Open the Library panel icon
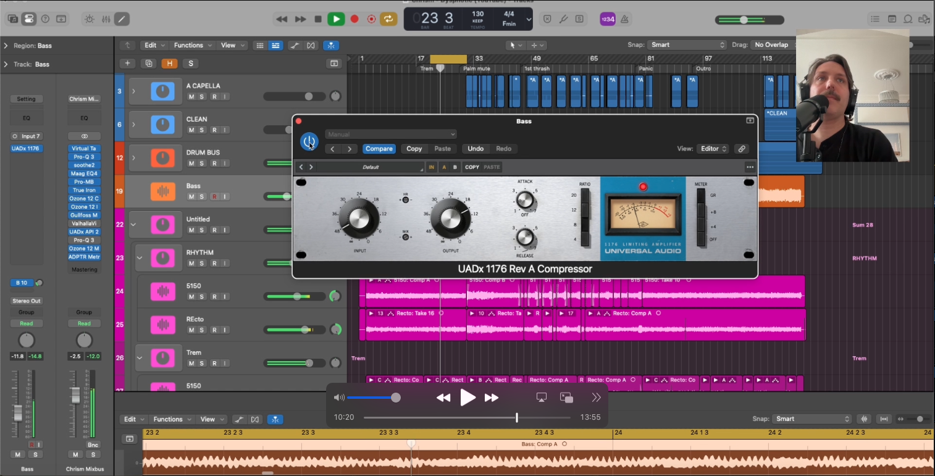 (x=13, y=19)
